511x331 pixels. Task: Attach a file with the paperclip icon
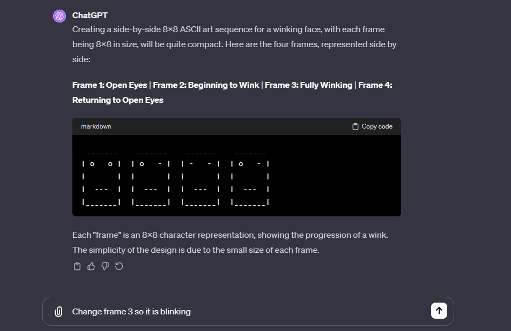pos(58,312)
